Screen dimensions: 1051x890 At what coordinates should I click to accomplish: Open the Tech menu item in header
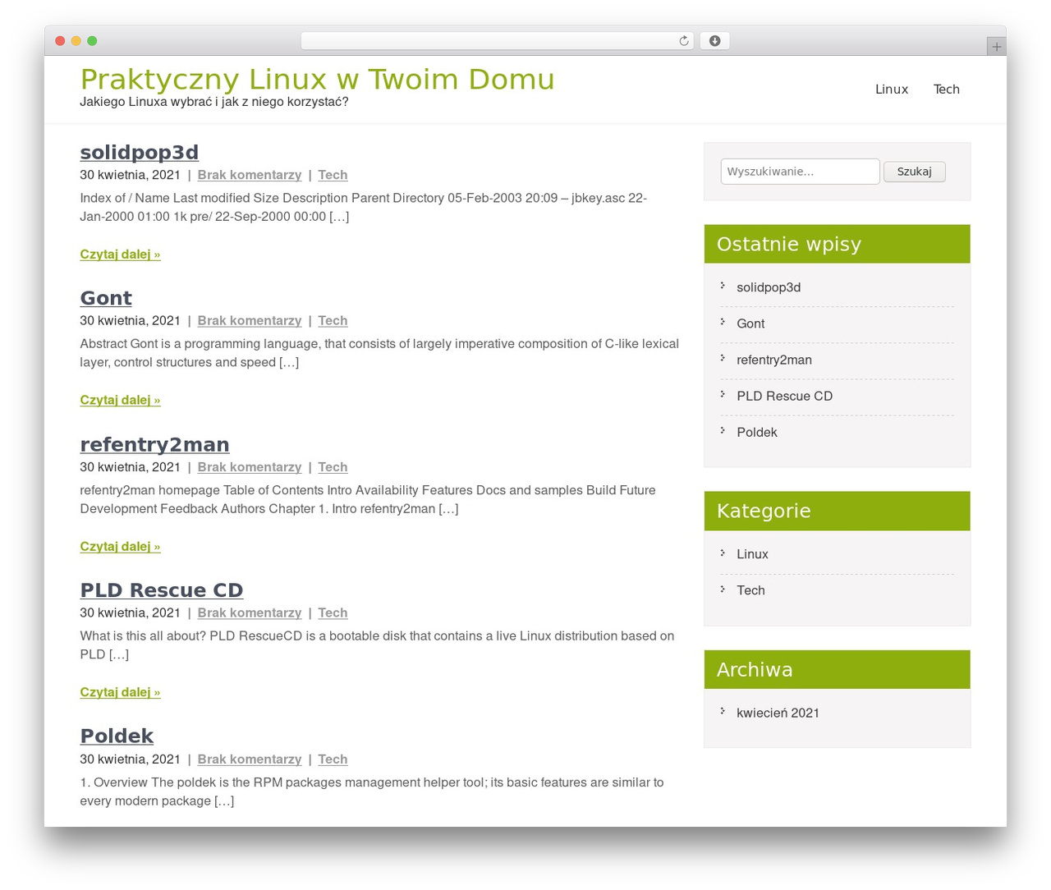(x=946, y=89)
